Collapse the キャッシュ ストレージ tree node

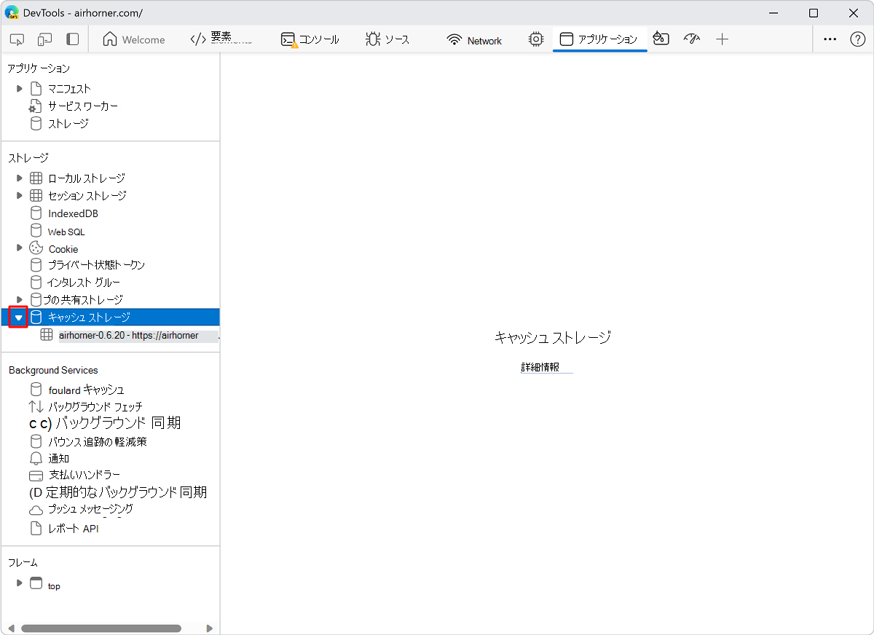click(19, 317)
